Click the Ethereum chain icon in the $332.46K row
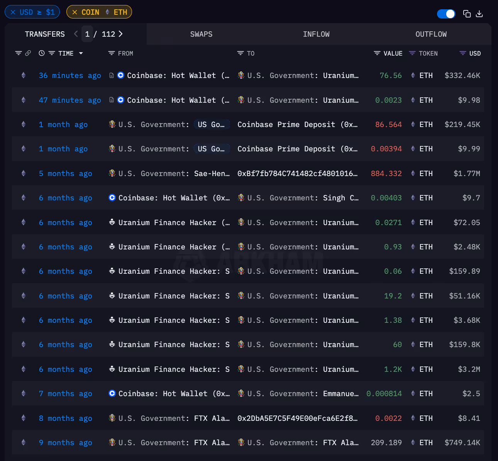The height and width of the screenshot is (461, 498). tap(24, 76)
